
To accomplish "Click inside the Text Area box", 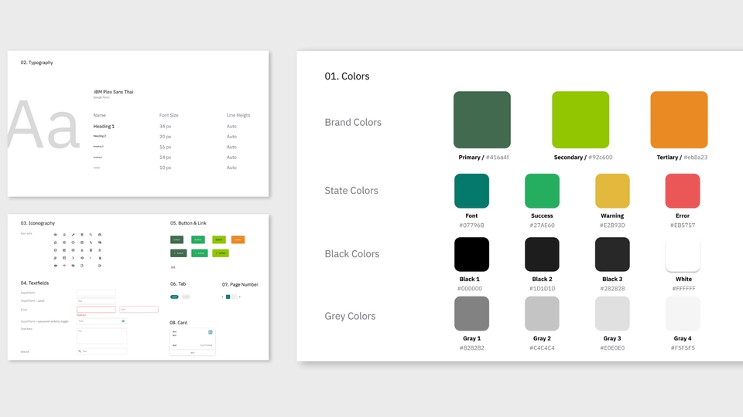I will [x=101, y=337].
